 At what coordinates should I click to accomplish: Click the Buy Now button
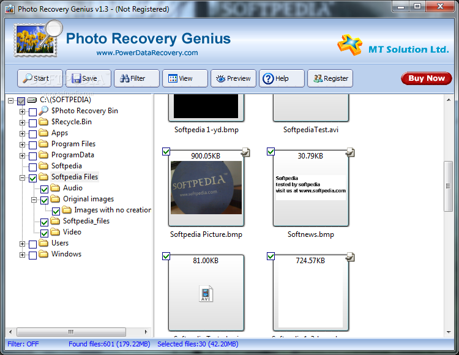click(426, 78)
